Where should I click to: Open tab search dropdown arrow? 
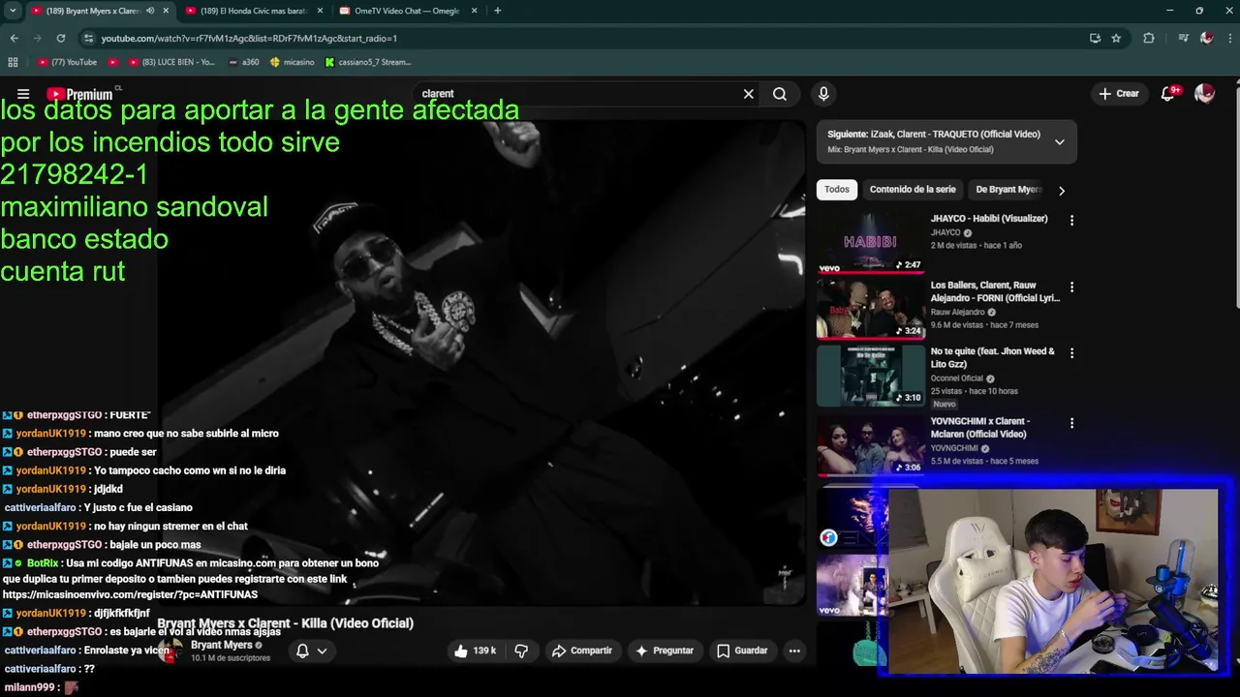13,11
